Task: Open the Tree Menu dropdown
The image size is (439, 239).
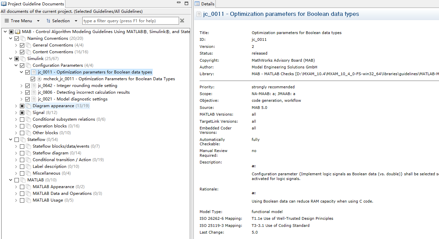Action: click(x=22, y=21)
